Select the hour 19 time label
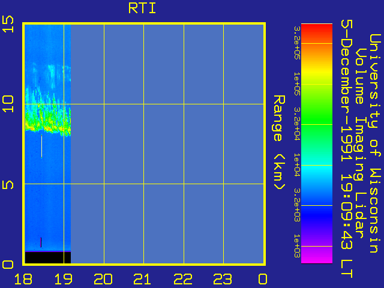 (63, 279)
